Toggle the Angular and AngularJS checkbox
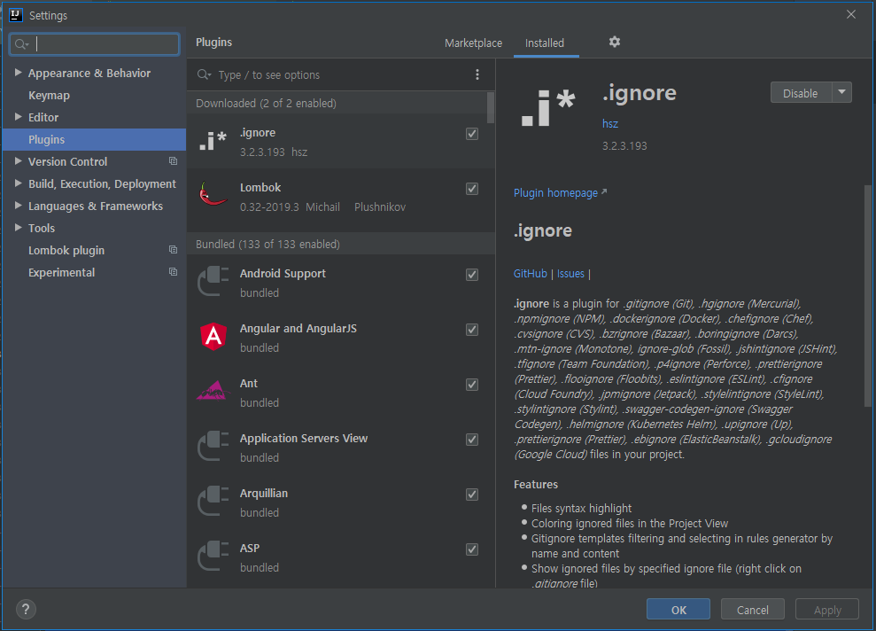Screen dimensions: 876x631 pos(472,330)
